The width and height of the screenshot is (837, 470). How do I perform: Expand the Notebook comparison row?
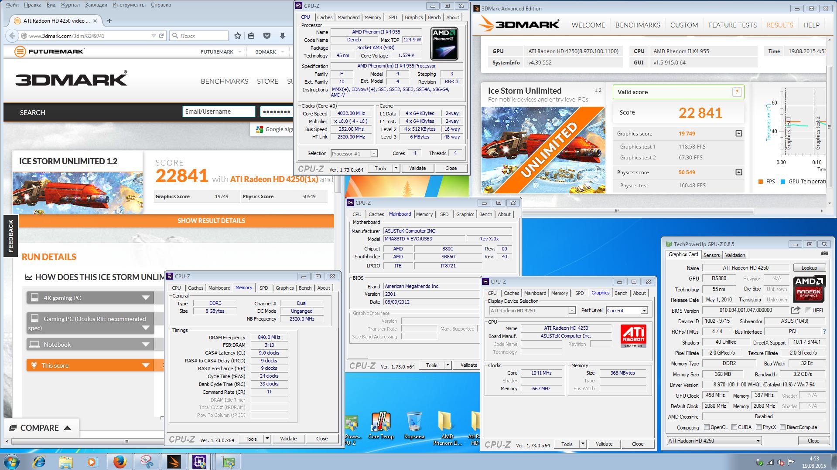90,344
